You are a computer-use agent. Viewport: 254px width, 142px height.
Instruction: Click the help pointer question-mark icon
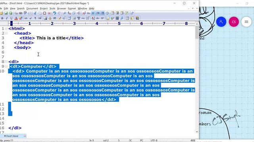(132, 13)
